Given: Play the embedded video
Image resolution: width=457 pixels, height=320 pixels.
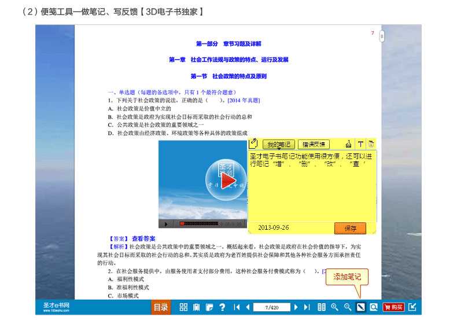Looking at the screenshot, I should click(228, 182).
